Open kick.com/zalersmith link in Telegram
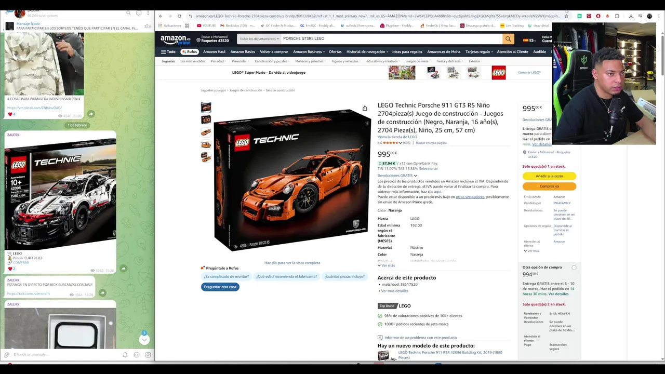 tap(29, 293)
